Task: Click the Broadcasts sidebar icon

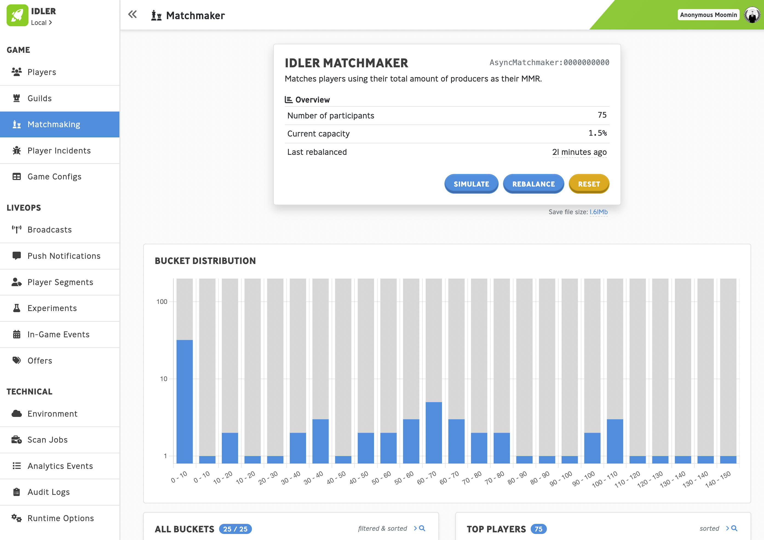Action: coord(16,229)
